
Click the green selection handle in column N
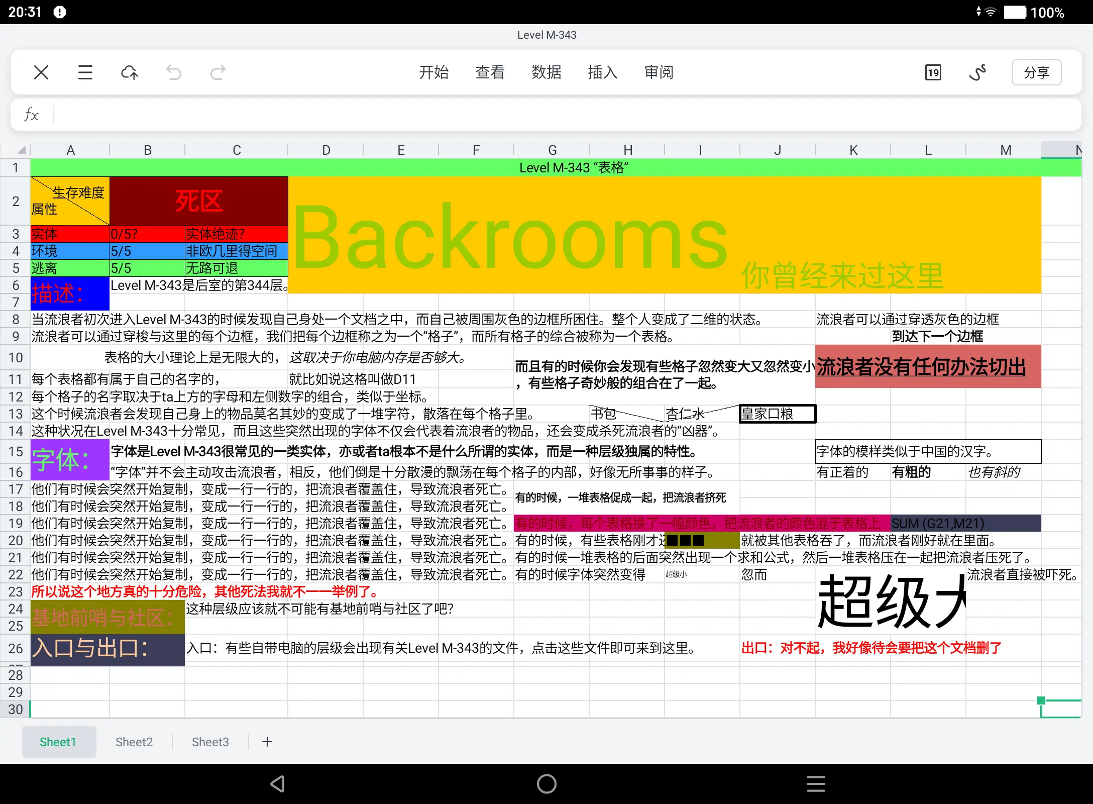click(1041, 700)
